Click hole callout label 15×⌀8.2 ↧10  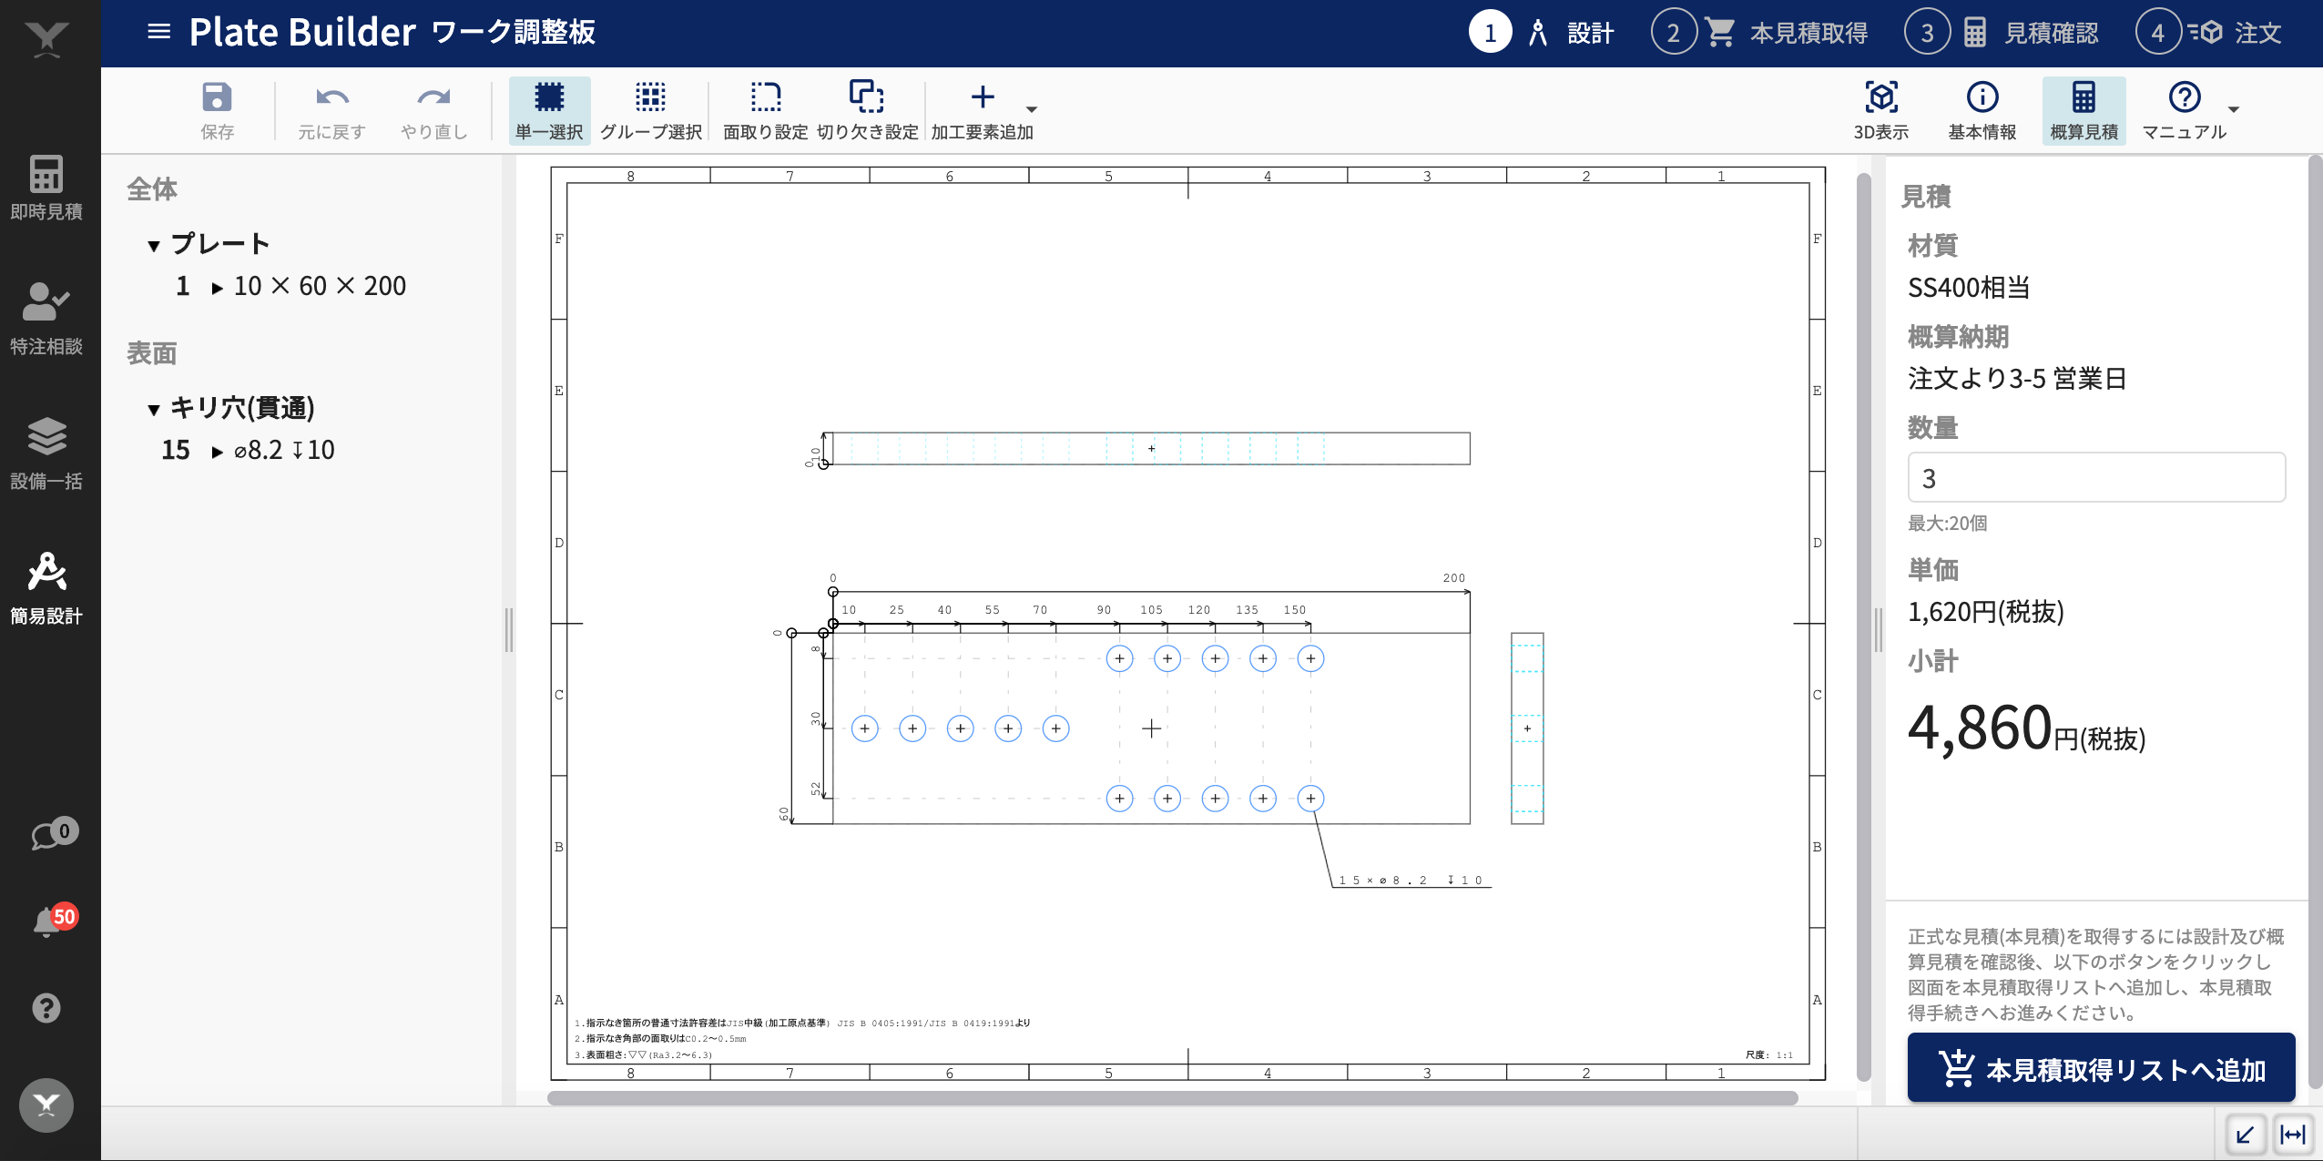coord(1411,880)
